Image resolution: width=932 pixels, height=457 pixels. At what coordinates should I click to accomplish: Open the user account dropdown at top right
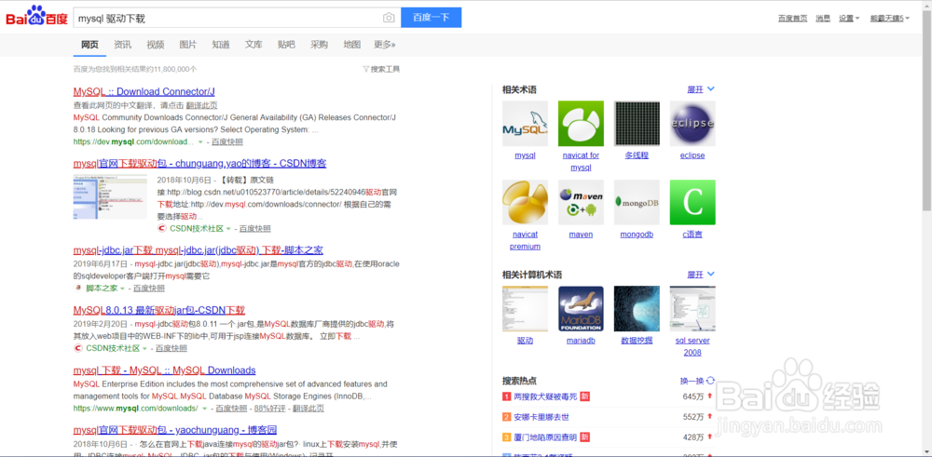tap(889, 19)
